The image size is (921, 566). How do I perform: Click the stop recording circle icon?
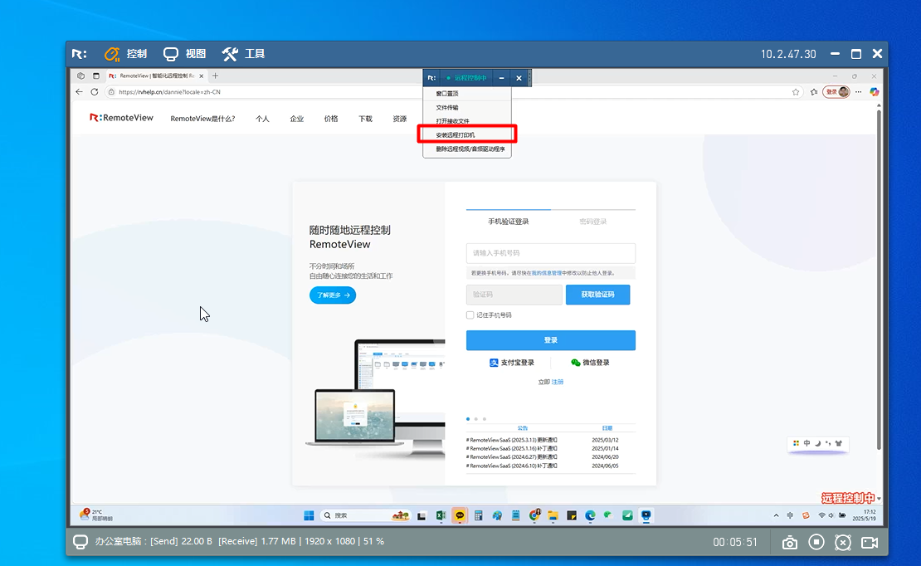coord(816,542)
